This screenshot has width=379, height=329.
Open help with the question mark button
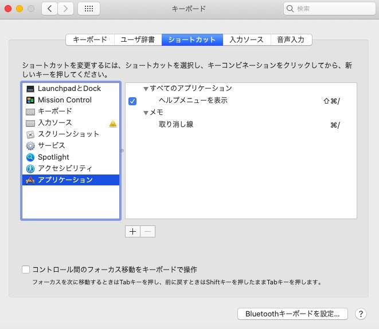361,314
